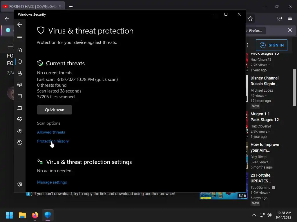Open new Firefox tab

[71, 7]
